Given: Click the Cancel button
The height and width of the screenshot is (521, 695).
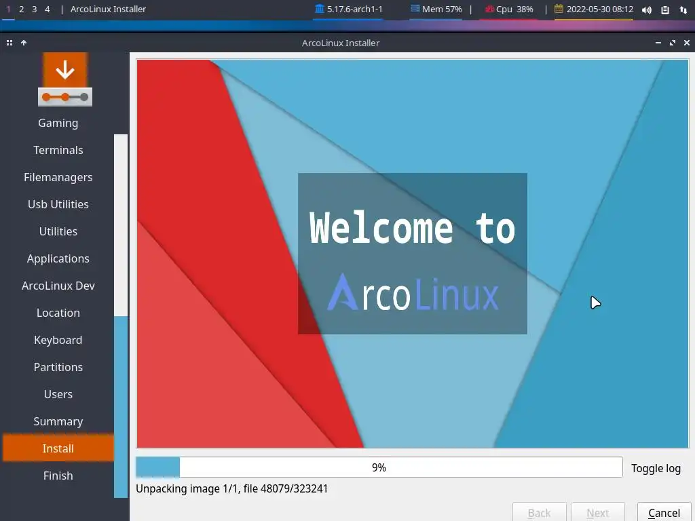Looking at the screenshot, I should pos(664,512).
